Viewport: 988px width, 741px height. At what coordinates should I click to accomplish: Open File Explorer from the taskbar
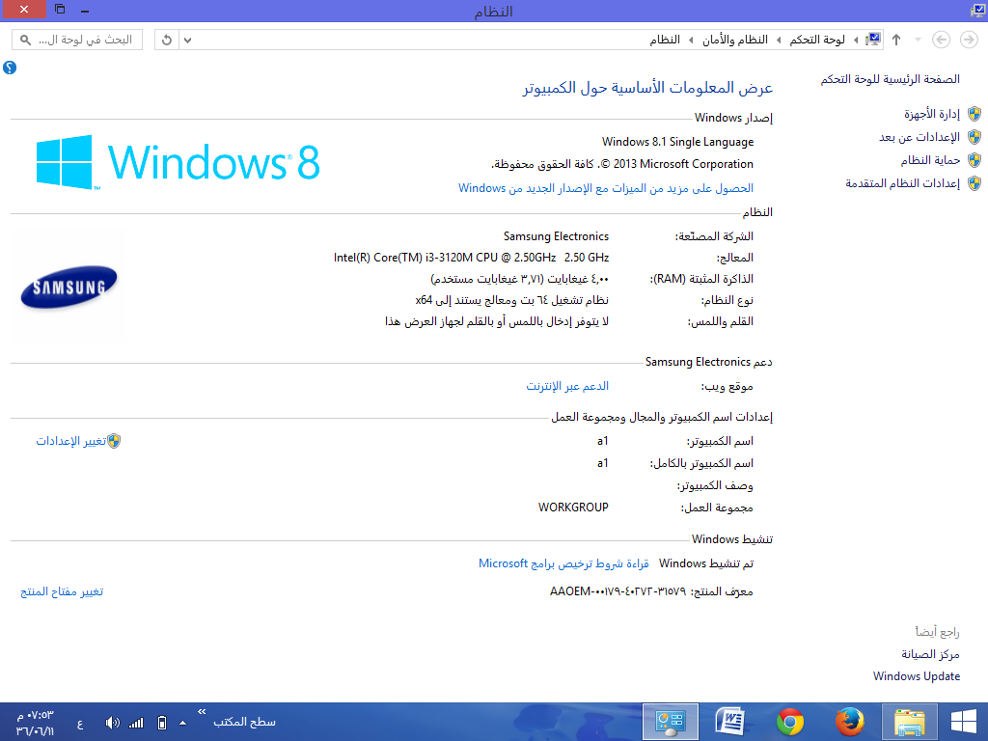[909, 722]
